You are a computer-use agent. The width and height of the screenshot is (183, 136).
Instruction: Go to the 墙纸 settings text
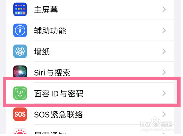(42, 51)
